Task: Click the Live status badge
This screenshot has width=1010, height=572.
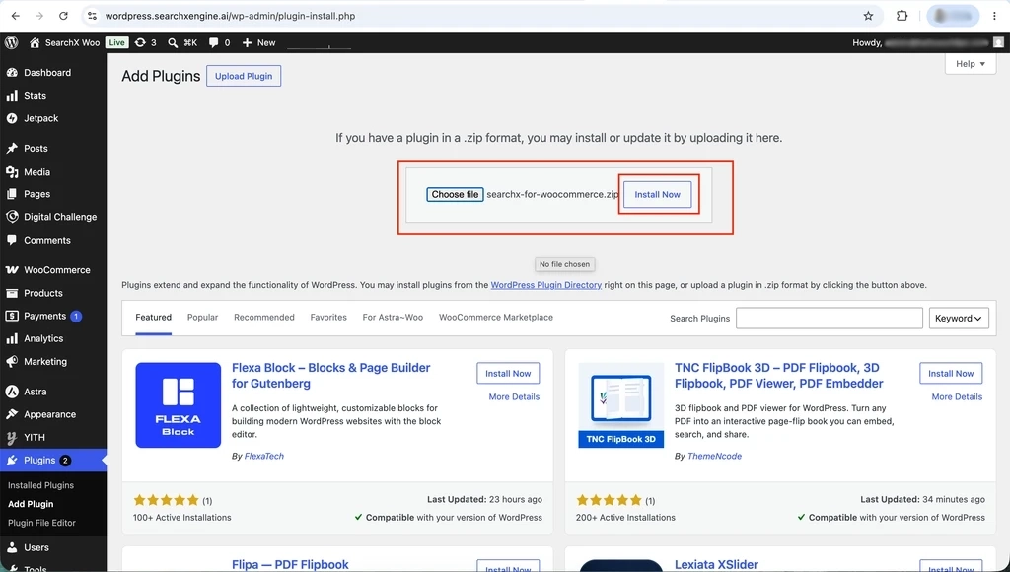Action: pos(116,42)
